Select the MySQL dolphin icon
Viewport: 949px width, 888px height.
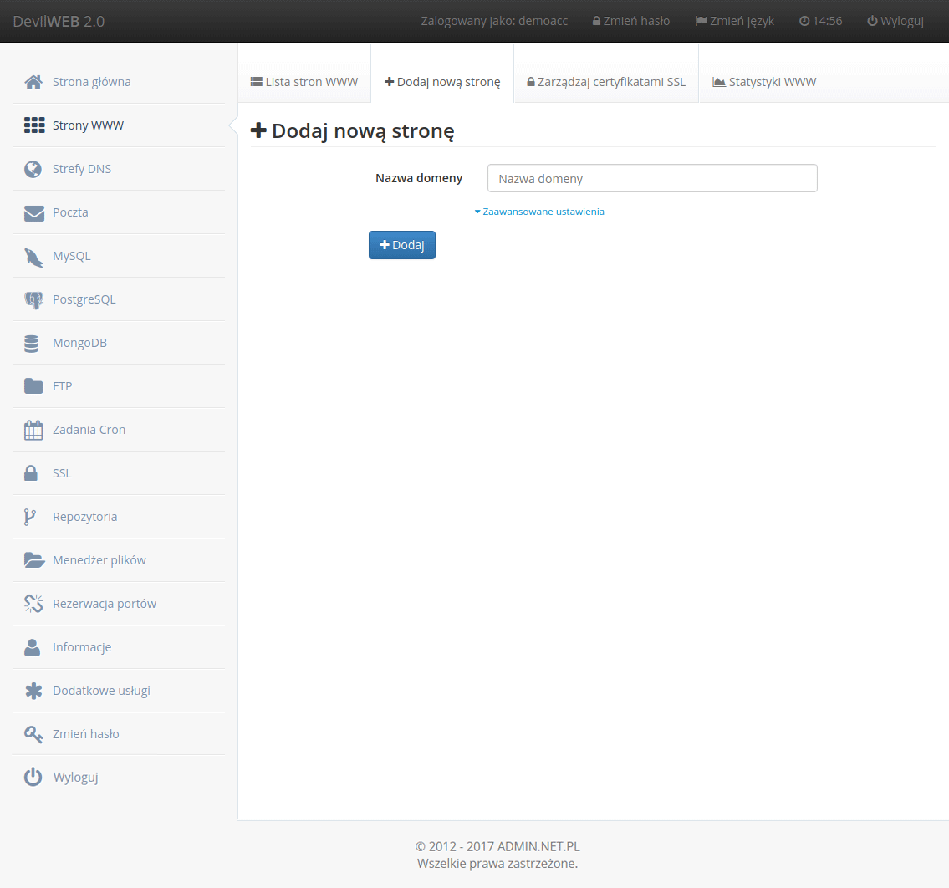click(33, 257)
